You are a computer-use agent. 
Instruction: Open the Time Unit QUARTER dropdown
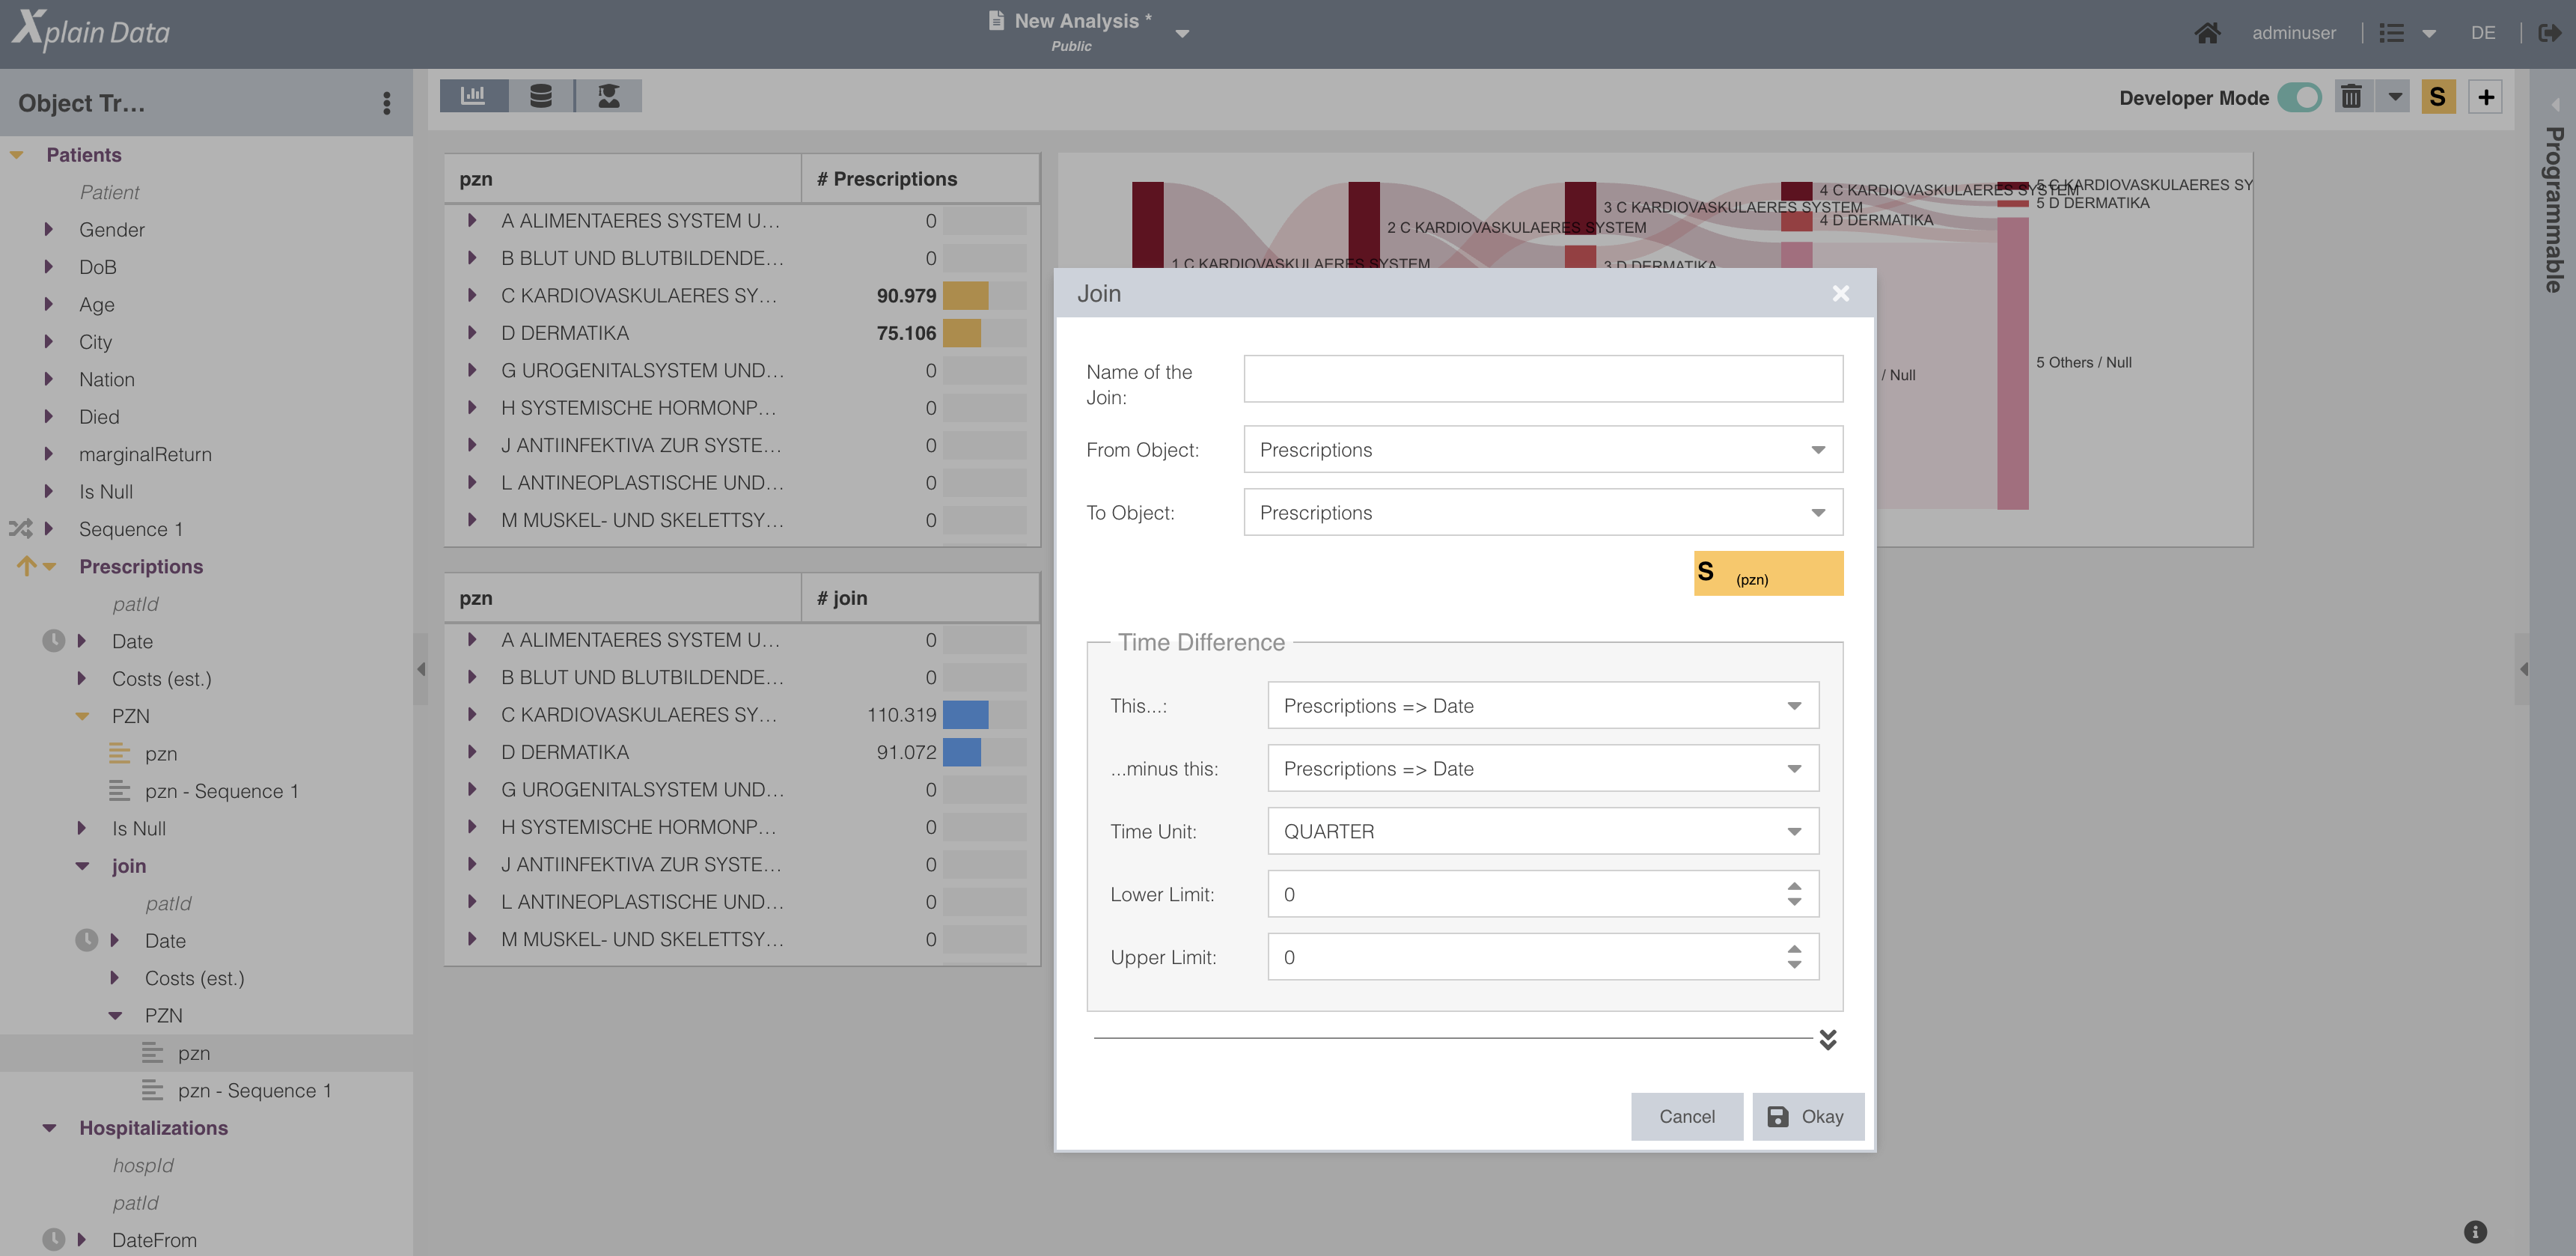point(1543,831)
